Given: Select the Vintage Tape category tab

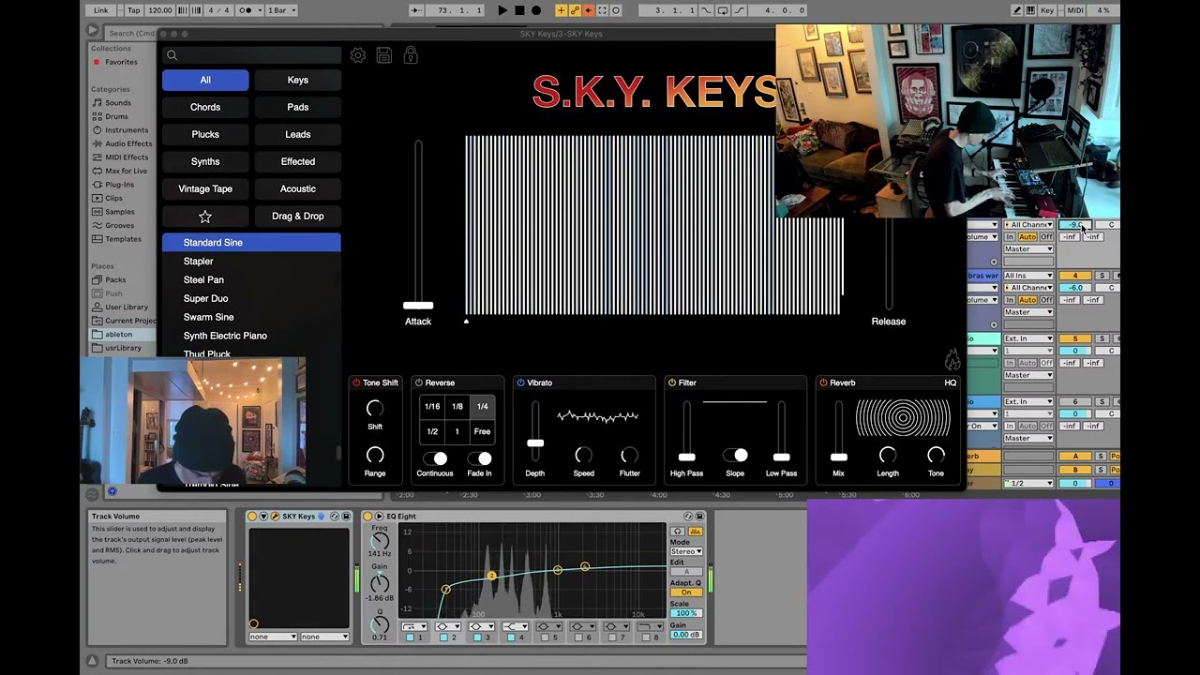Looking at the screenshot, I should point(205,188).
